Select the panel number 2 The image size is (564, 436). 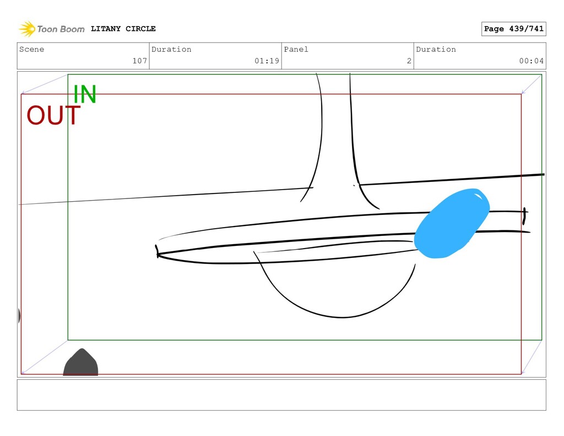point(409,61)
